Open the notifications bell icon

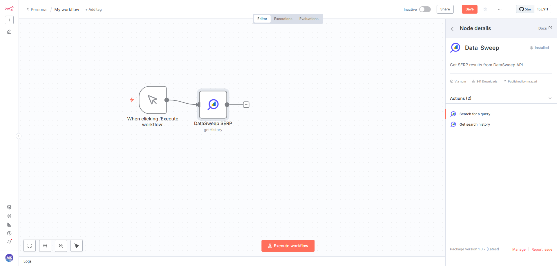coord(9,242)
